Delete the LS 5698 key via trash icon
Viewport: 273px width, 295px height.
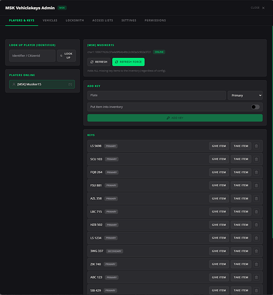click(x=256, y=146)
